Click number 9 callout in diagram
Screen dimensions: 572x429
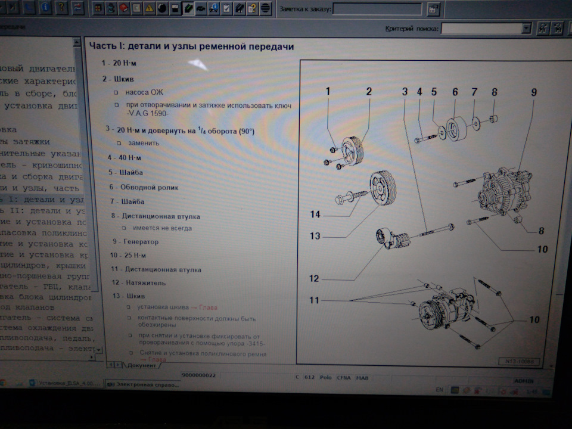[x=534, y=92]
